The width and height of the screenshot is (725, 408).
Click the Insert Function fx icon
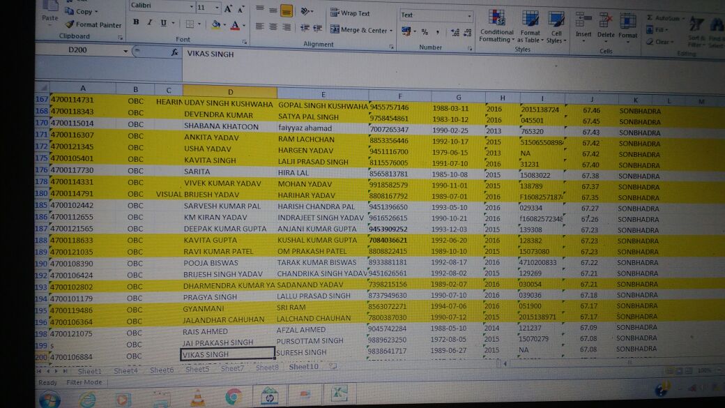pyautogui.click(x=174, y=53)
